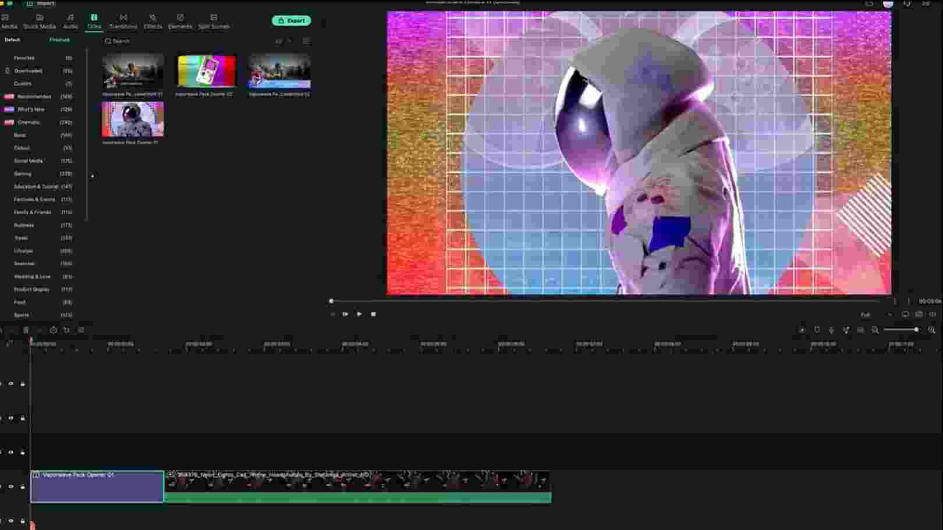
Task: Open the Split Screen tab
Action: point(214,22)
